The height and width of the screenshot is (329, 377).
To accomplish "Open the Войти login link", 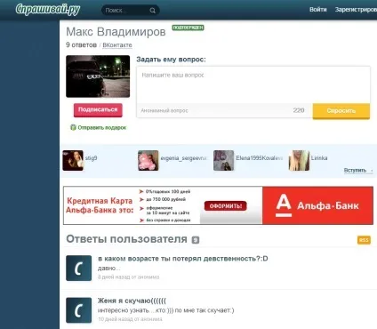I will [x=318, y=10].
